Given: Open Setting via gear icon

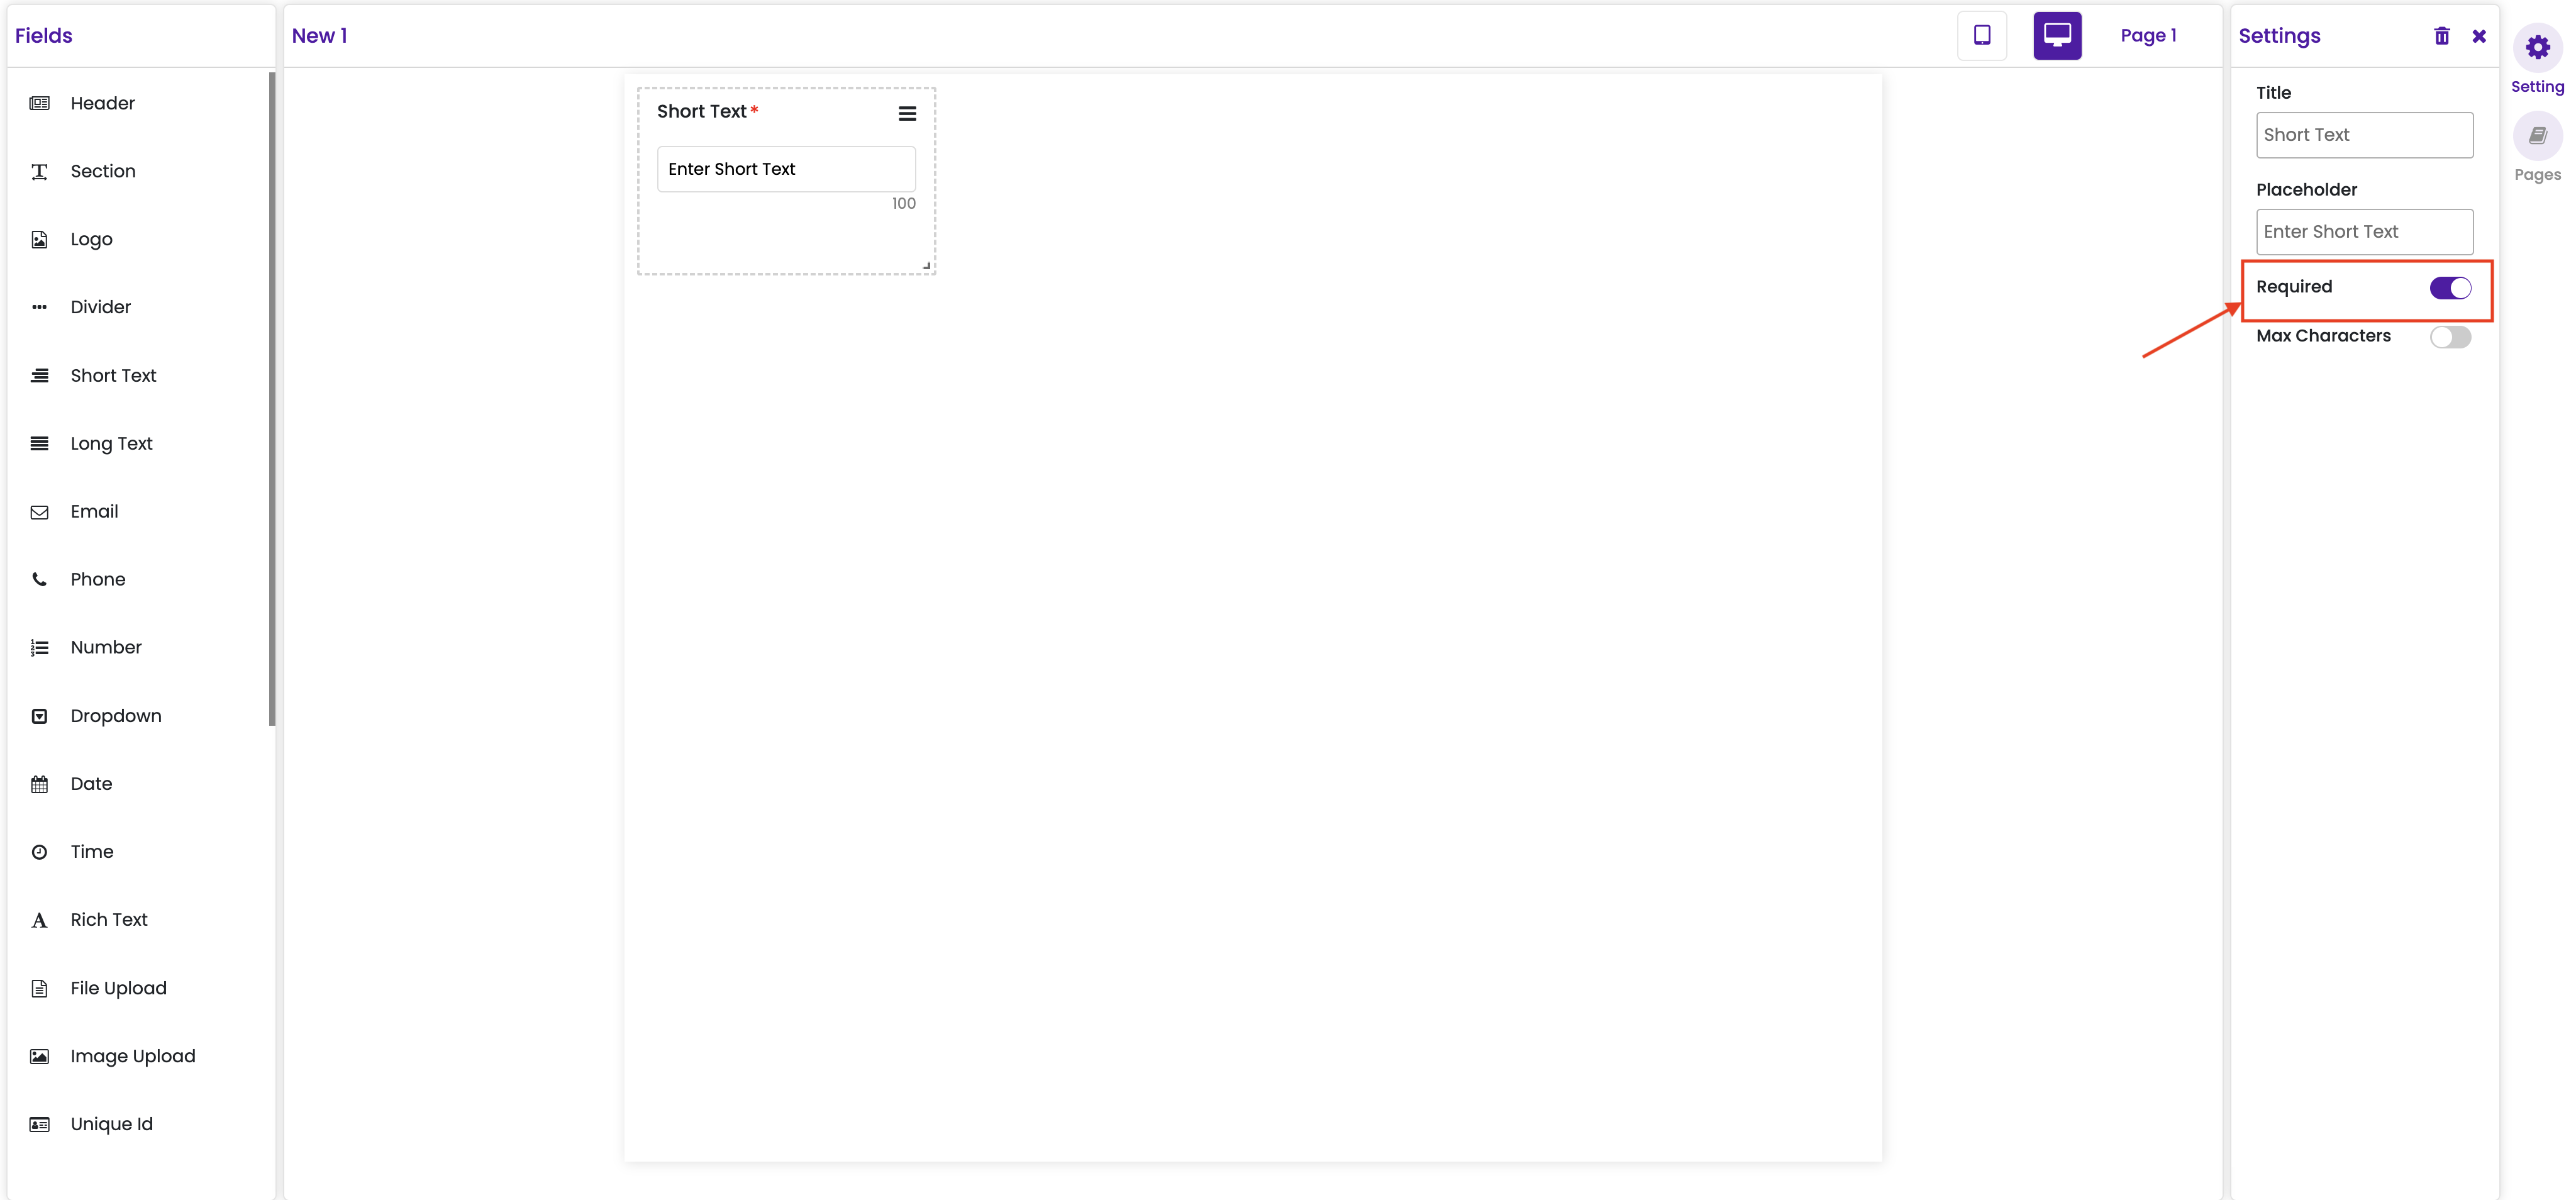Looking at the screenshot, I should pos(2537,47).
